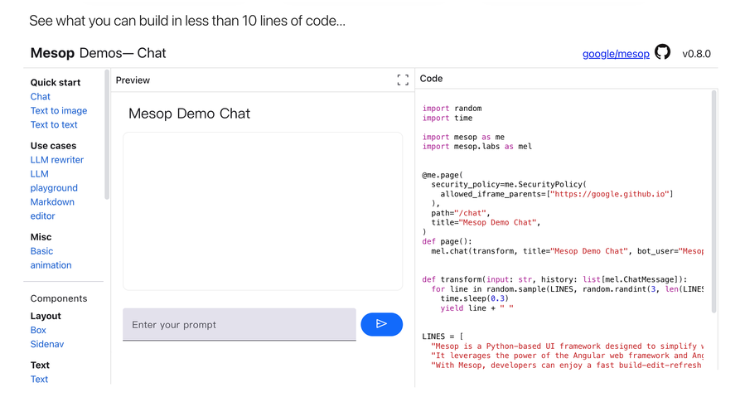Click the Misc section heading
Viewport: 745px width, 402px height.
[41, 237]
